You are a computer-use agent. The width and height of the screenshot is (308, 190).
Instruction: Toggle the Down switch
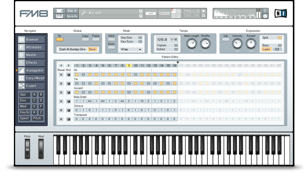(111, 47)
